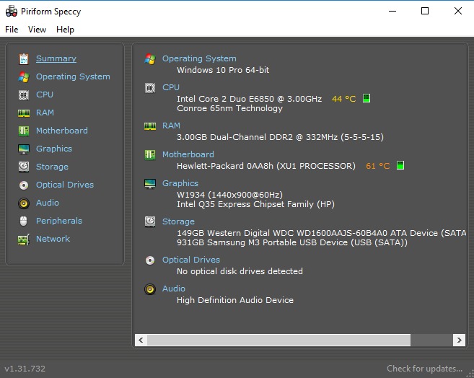Open Peripherals from sidebar
Viewport: 474px width, 378px height.
[59, 221]
